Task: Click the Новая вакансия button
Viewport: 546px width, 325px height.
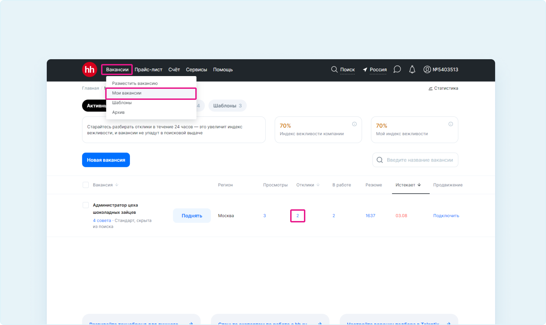Action: pyautogui.click(x=106, y=160)
